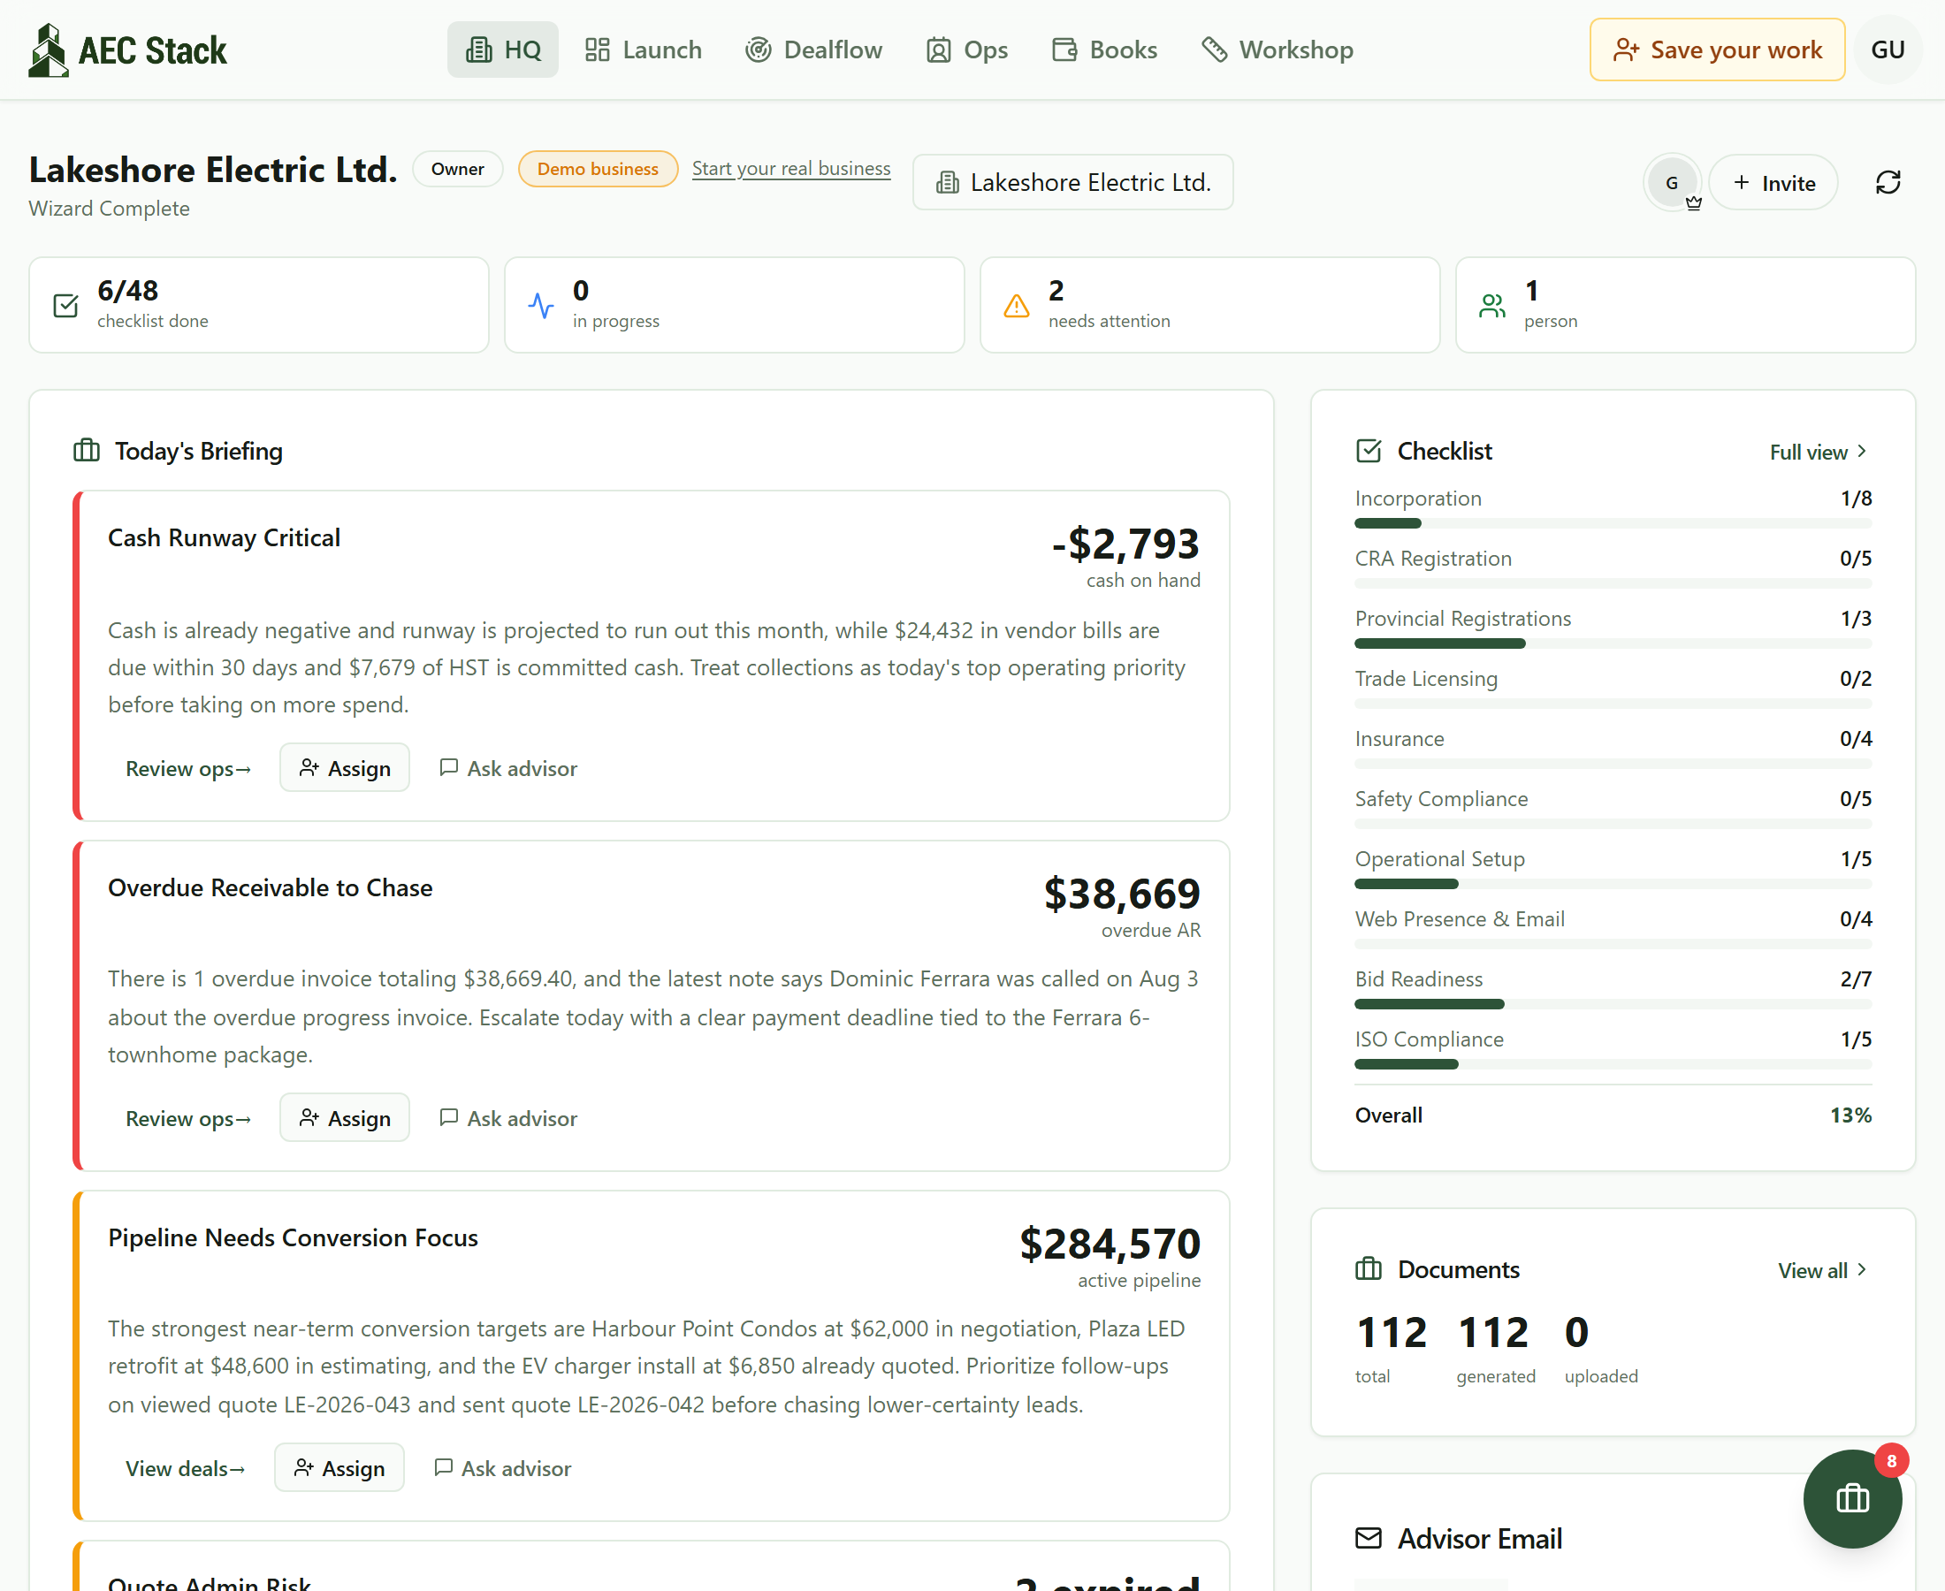Click Review ops in Cash Runway card

(188, 768)
